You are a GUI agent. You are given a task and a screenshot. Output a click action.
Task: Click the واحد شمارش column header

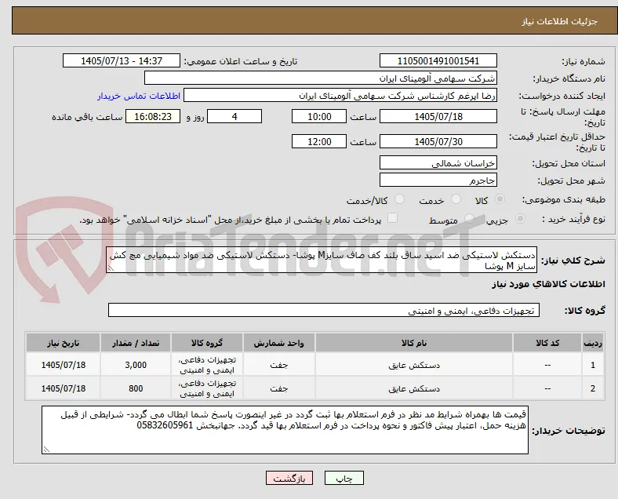[x=279, y=343]
